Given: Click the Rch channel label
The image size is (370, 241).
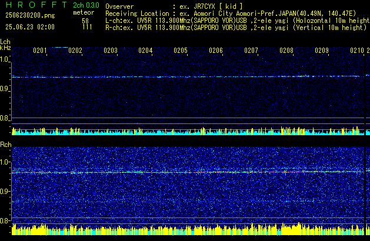Looking at the screenshot, I should (x=6, y=145).
